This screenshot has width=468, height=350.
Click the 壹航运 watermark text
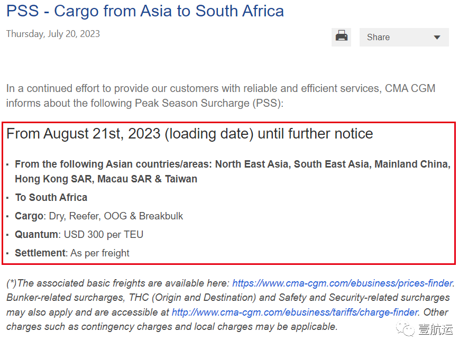click(436, 329)
